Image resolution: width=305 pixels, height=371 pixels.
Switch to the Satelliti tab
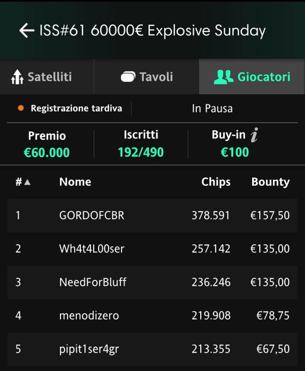pyautogui.click(x=47, y=77)
